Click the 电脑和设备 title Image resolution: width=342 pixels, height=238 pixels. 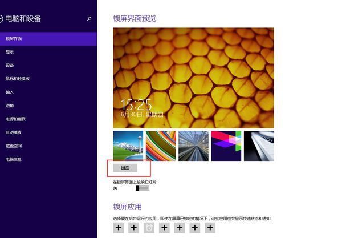[x=23, y=19]
